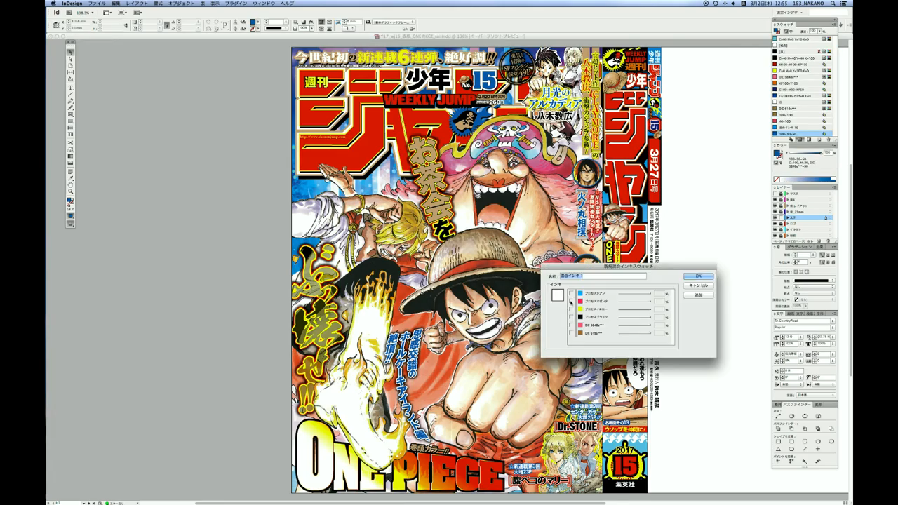Expand the ロゴ layer
The width and height of the screenshot is (898, 505).
787,224
